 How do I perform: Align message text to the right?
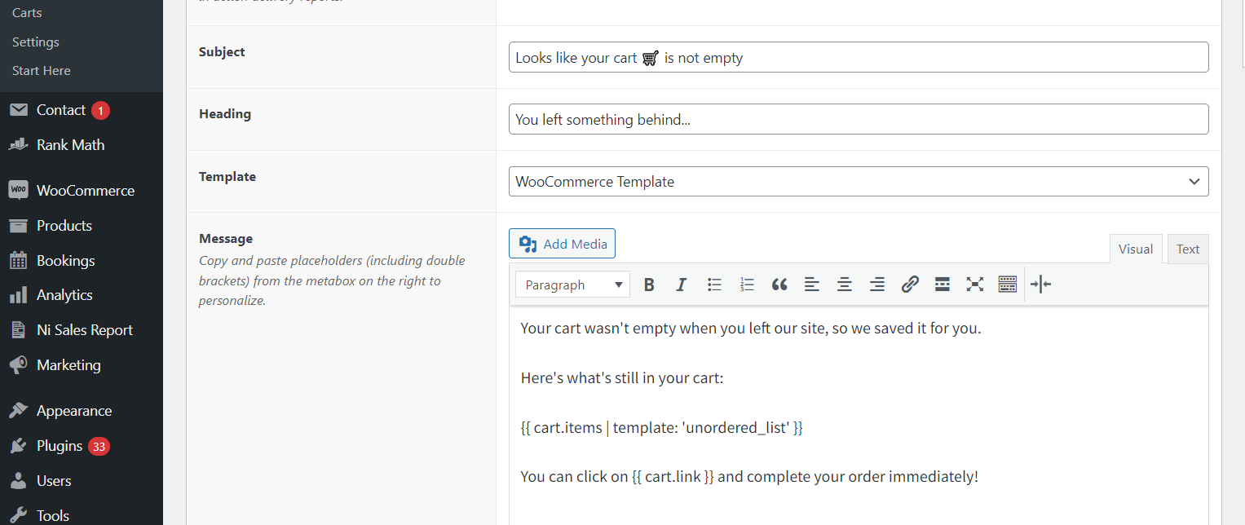(x=876, y=284)
